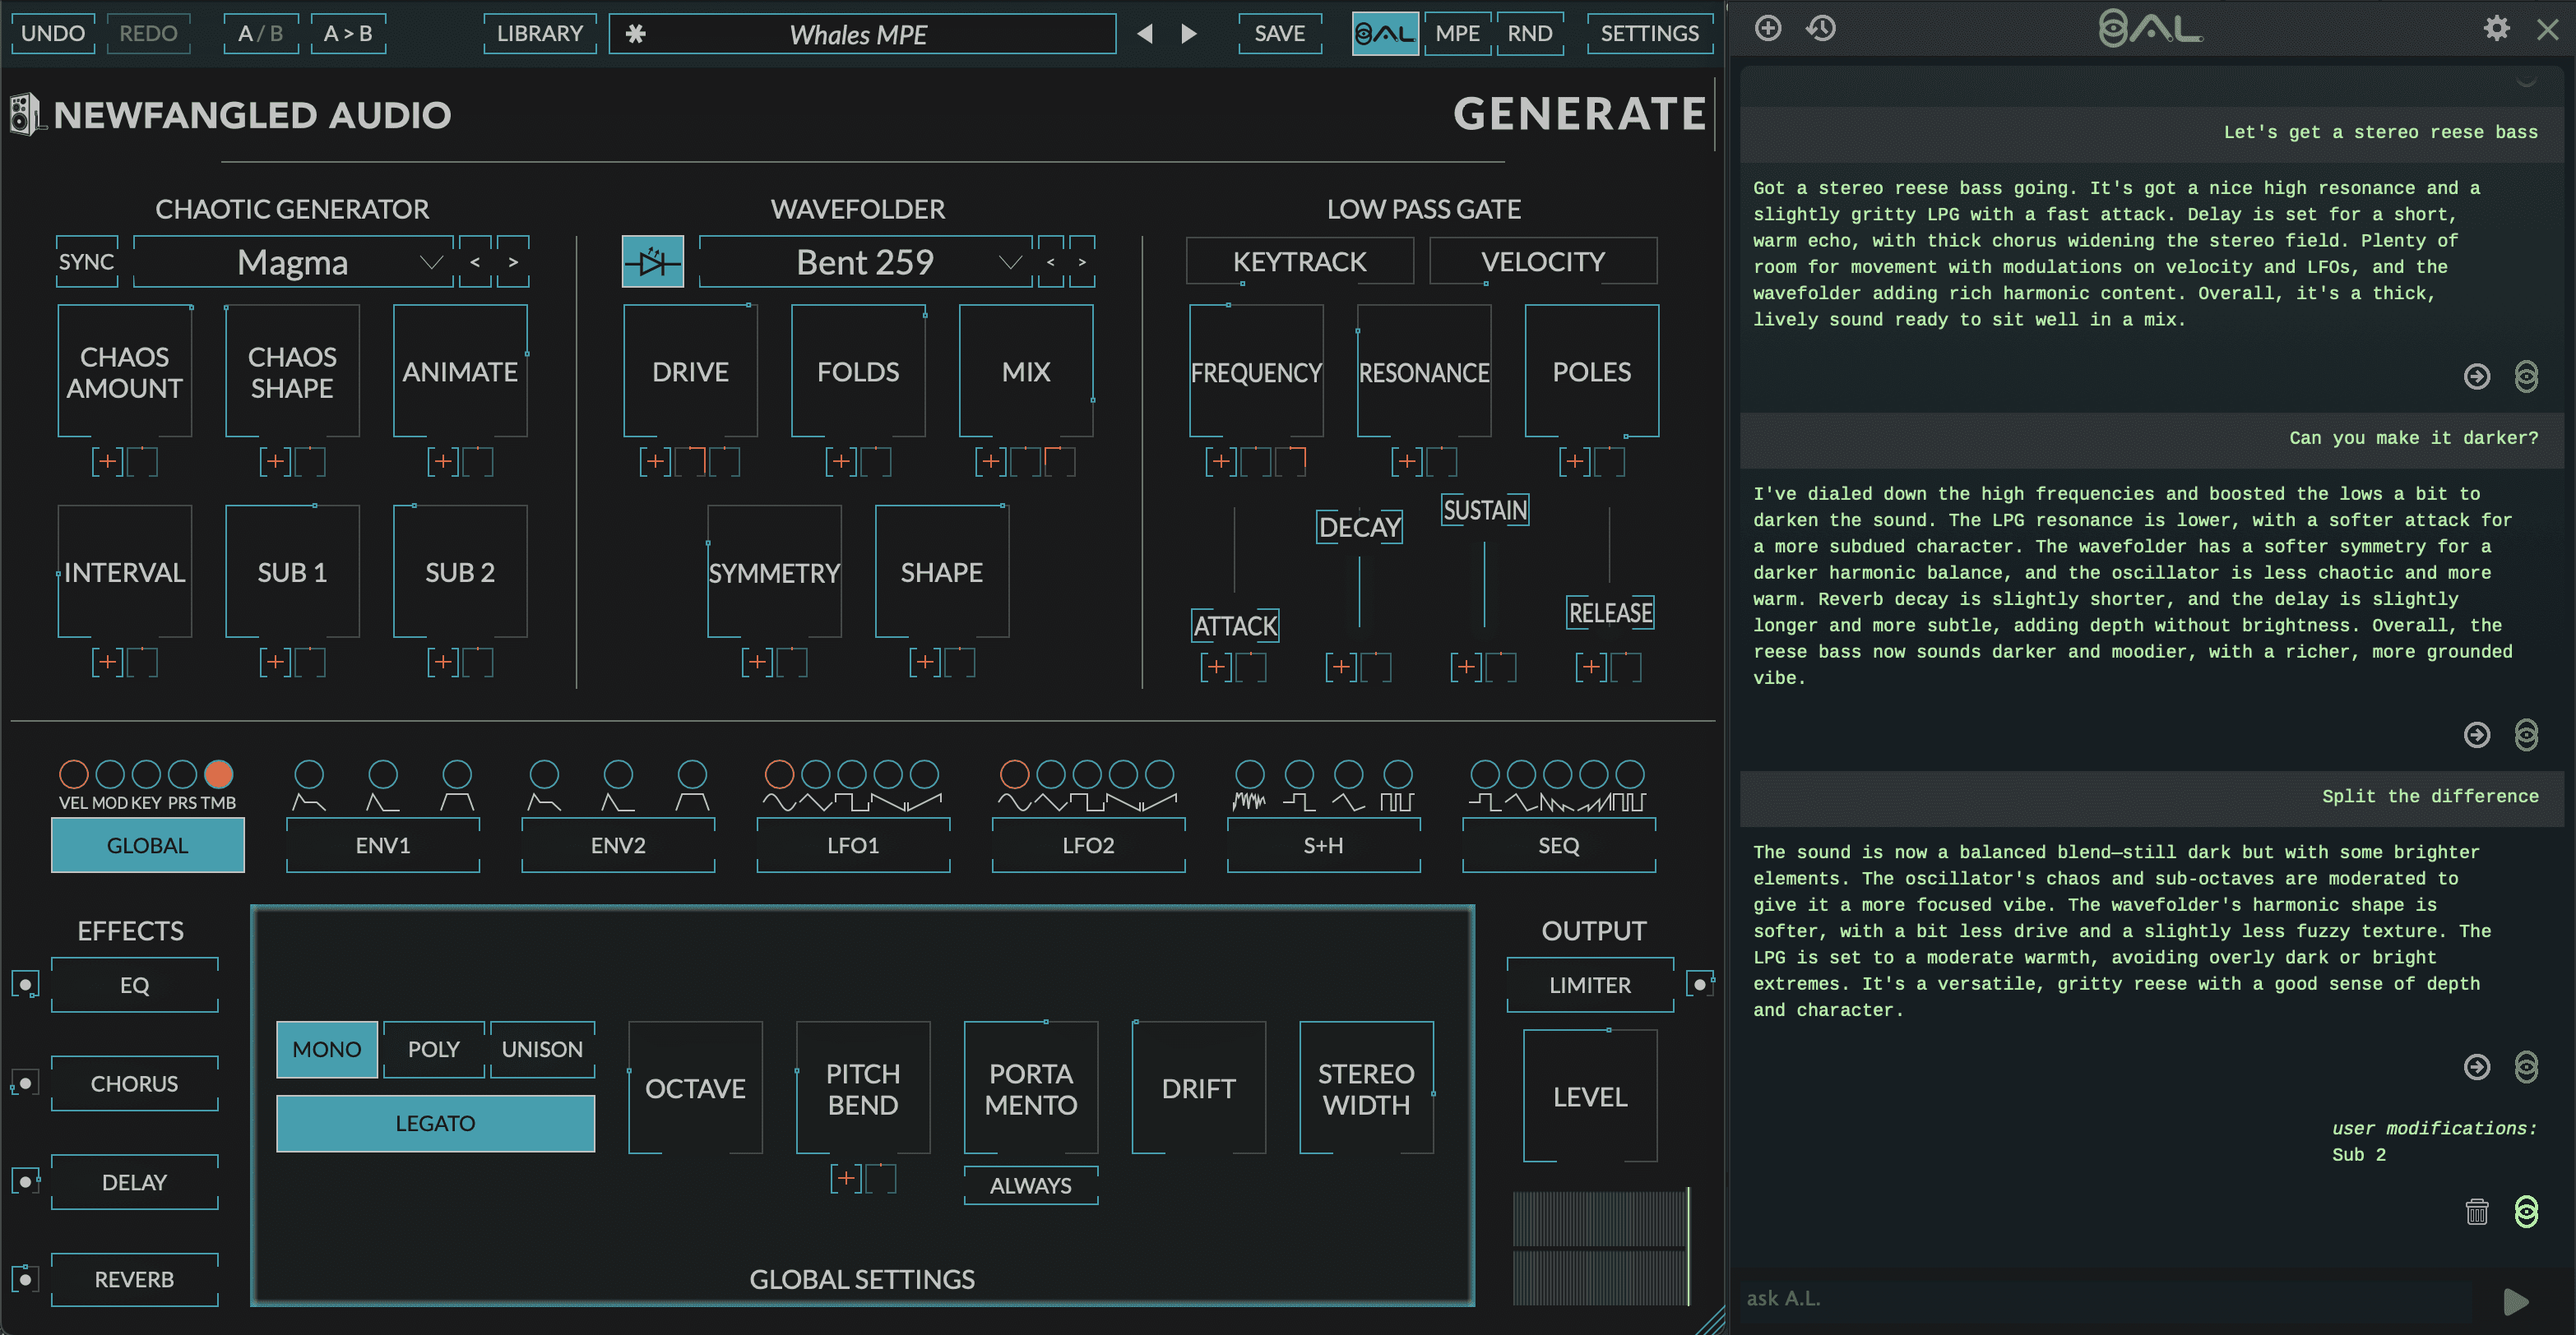Add modulation to Chaos Amount
This screenshot has height=1335, width=2576.
tap(107, 462)
